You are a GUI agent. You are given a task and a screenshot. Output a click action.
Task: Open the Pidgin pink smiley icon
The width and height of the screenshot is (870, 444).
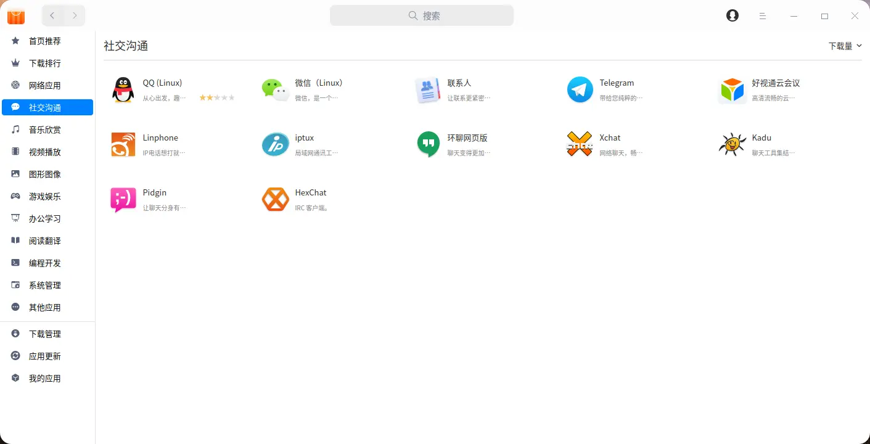[123, 200]
